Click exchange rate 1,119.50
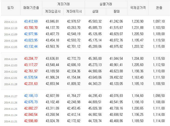The width and height of the screenshot is (170, 126). (x=159, y=40)
